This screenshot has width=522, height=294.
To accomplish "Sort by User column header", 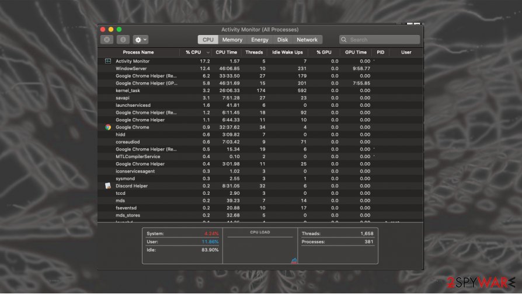I will (x=406, y=52).
